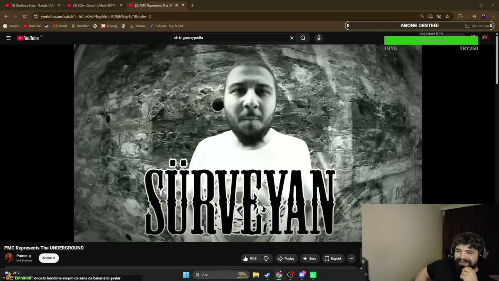Open WhatsApp from the taskbar

313,275
